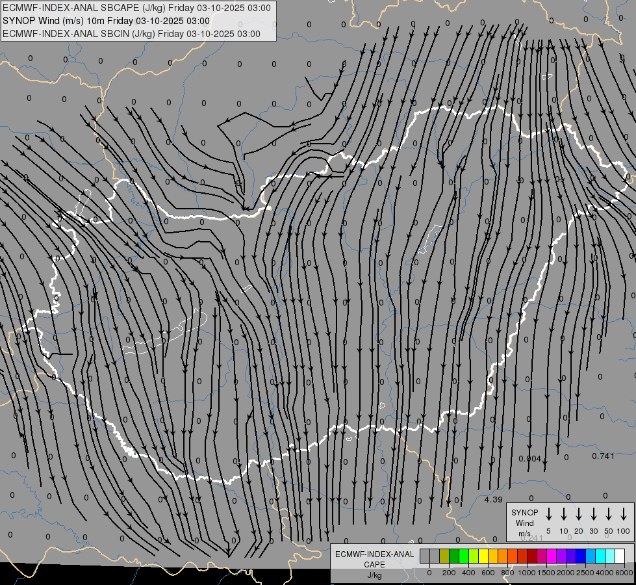Select the olive CAPE color swatch
This screenshot has height=585, width=636.
pos(444,556)
